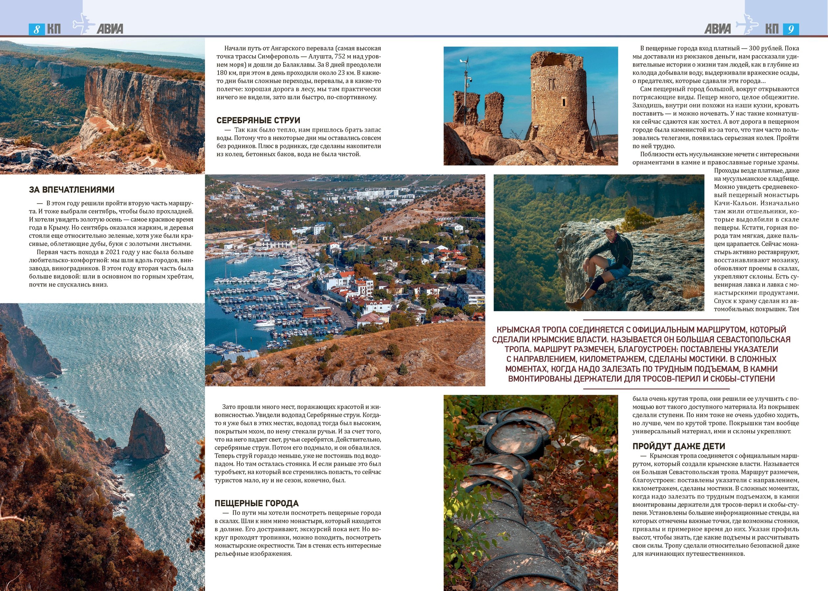Select the sea coast rock photo
Screen dimensions: 828x591
(x=102, y=447)
